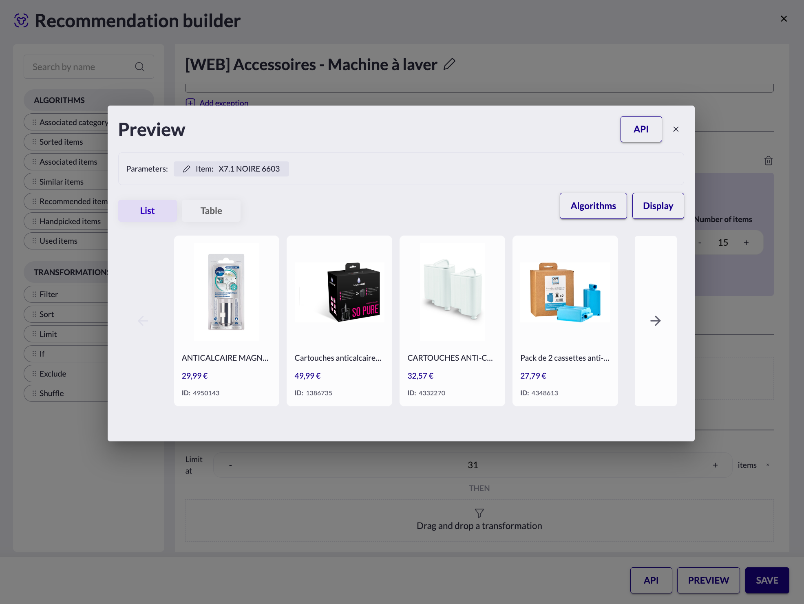Click the price 32,57 €
Screen dimensions: 804x604
420,376
